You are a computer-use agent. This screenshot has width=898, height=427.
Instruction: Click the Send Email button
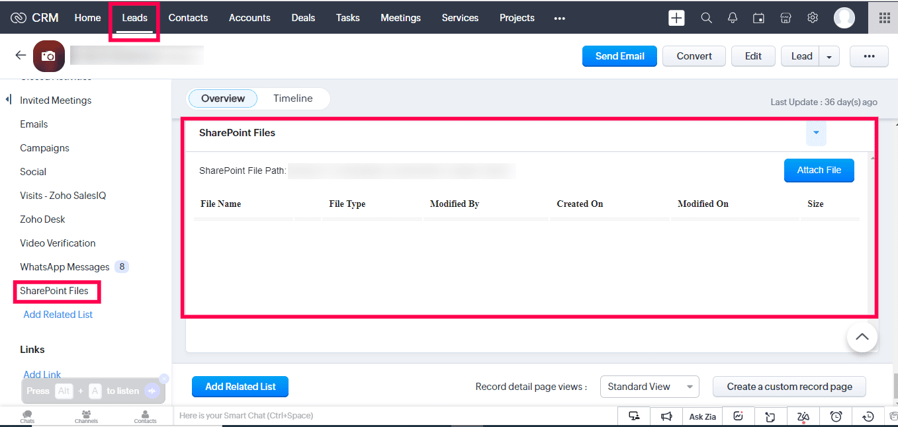coord(619,56)
